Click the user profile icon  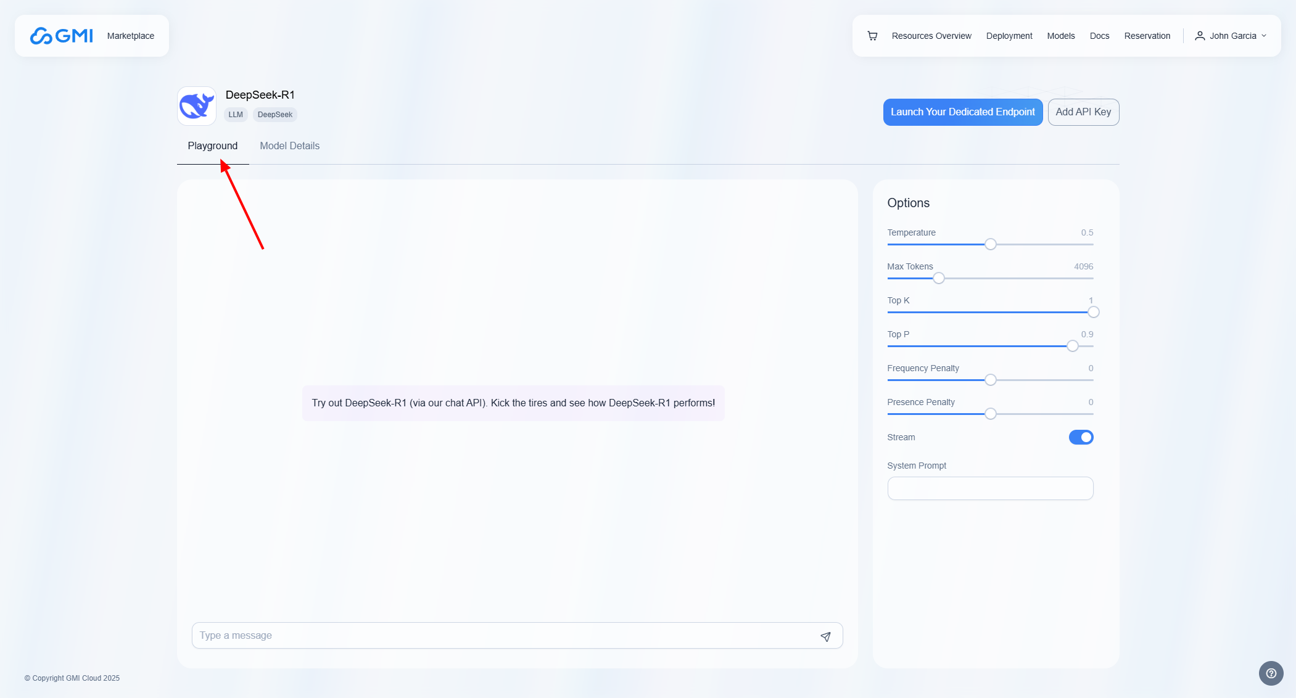(1200, 36)
